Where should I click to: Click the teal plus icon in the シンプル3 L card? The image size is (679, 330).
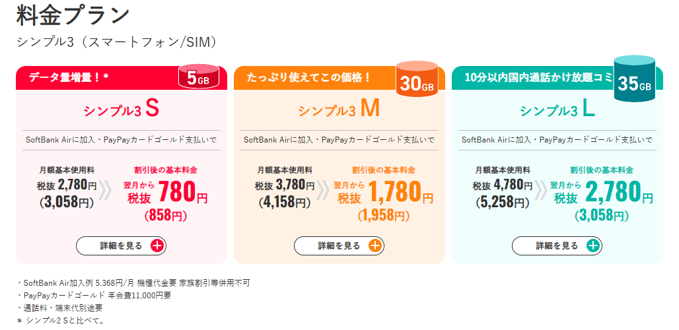592,246
